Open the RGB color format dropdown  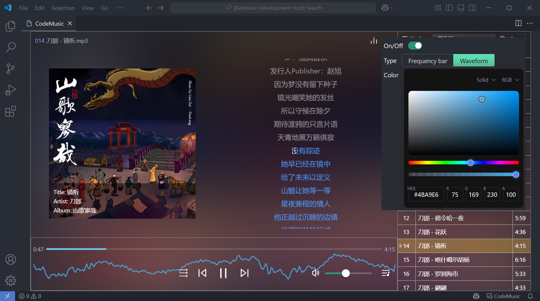point(510,80)
